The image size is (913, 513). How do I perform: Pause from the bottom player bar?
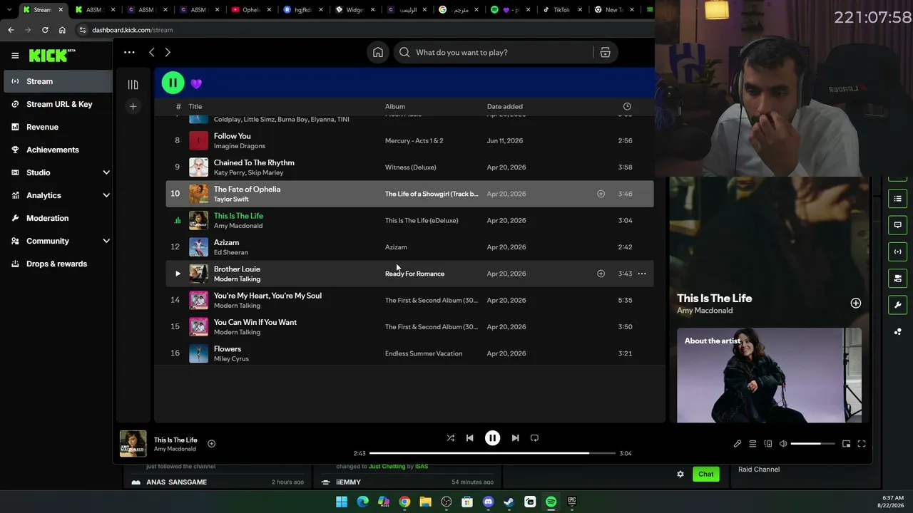(492, 438)
